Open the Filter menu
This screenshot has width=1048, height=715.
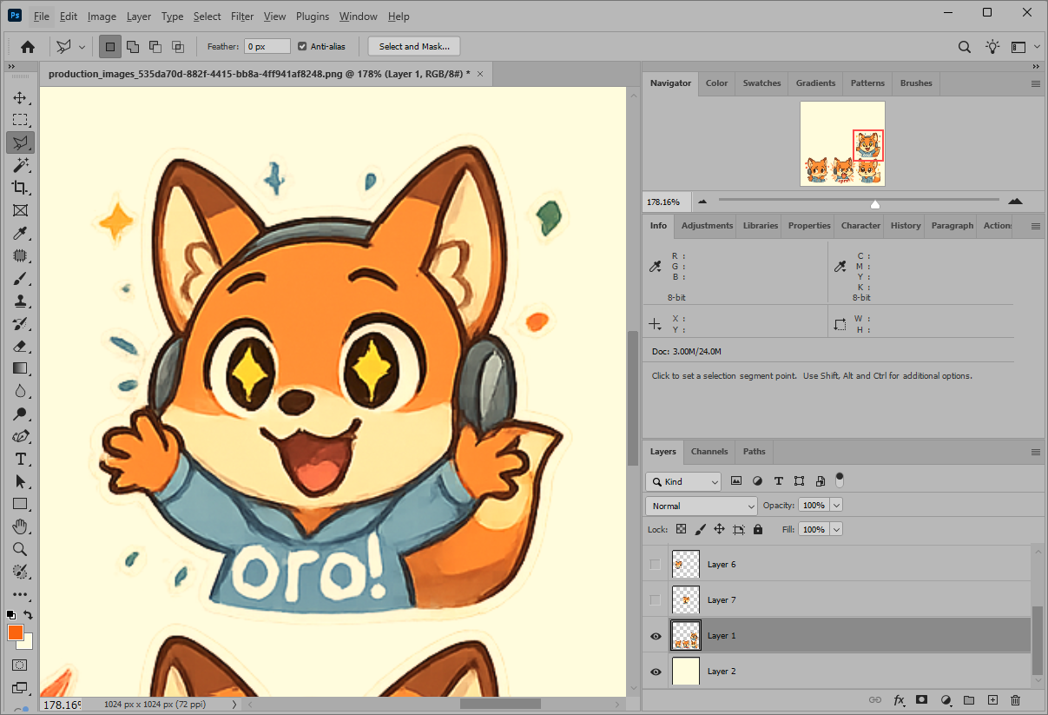click(242, 17)
